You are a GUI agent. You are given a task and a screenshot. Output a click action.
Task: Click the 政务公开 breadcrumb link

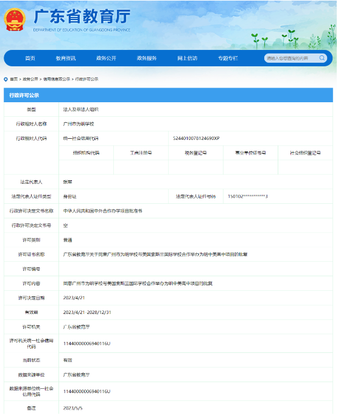click(x=30, y=79)
